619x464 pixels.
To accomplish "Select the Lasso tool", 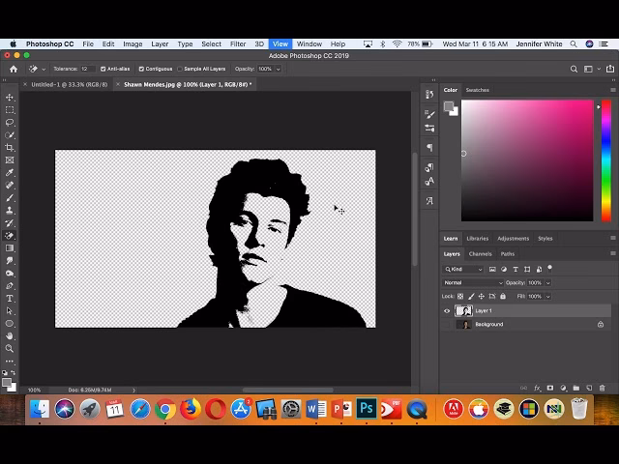I will [x=10, y=123].
